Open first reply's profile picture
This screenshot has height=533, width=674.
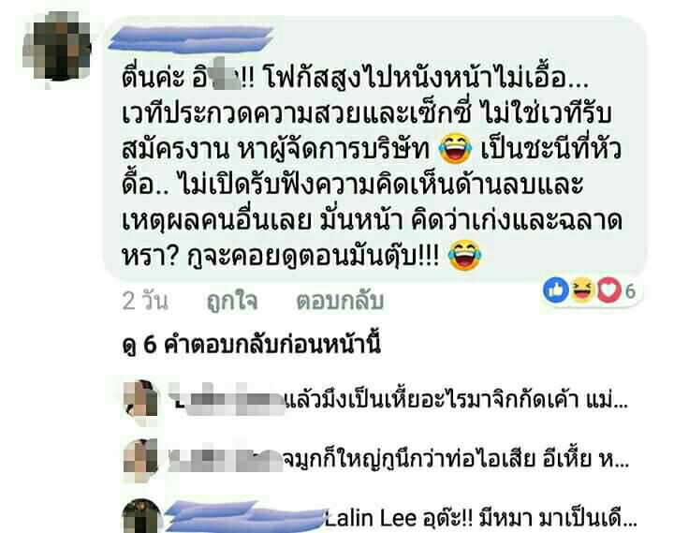[140, 403]
